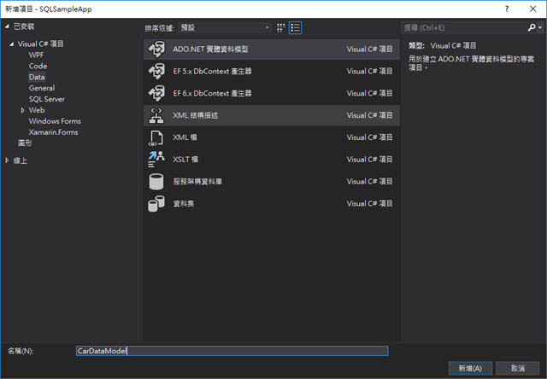This screenshot has width=547, height=379.
Task: Click the search magnifier icon
Action: click(x=532, y=27)
